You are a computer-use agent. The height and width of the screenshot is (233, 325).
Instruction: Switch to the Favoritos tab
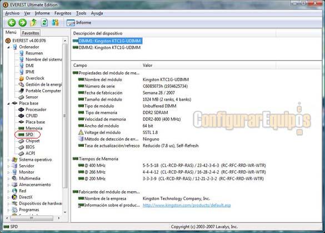coord(31,33)
